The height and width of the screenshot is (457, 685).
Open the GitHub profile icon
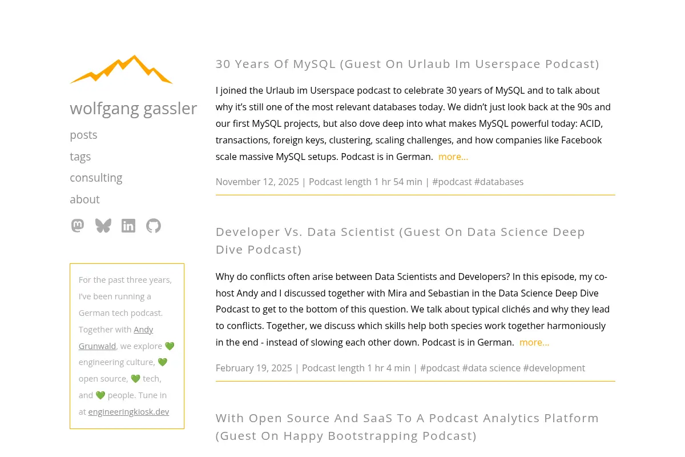(x=154, y=226)
